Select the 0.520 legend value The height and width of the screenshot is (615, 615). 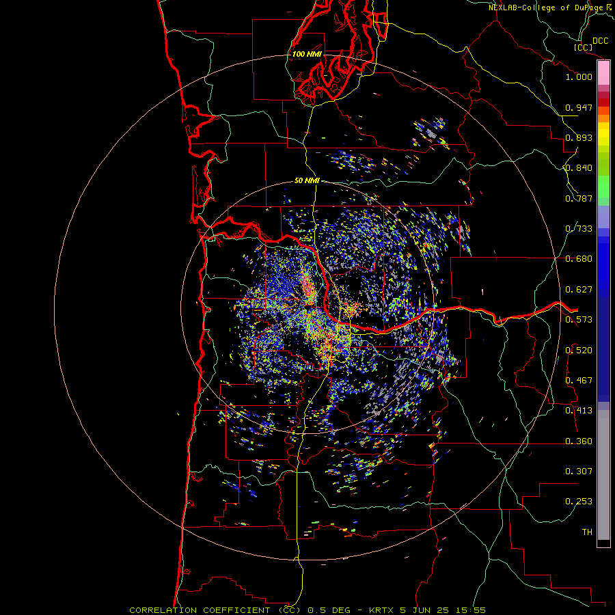[x=579, y=351]
